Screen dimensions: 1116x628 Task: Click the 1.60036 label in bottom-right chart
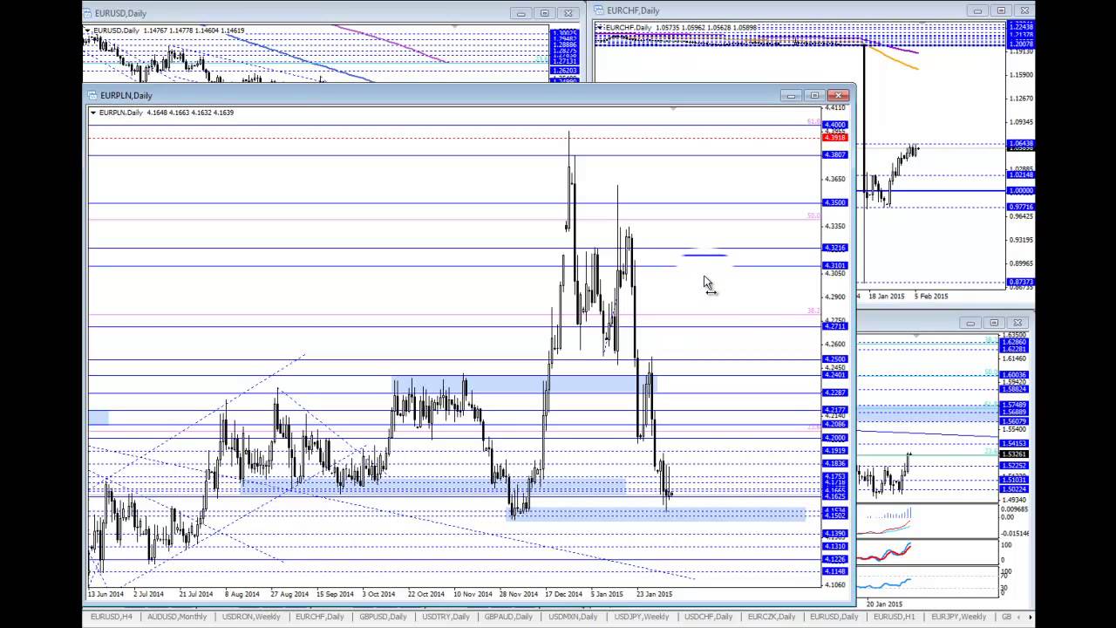click(1015, 375)
